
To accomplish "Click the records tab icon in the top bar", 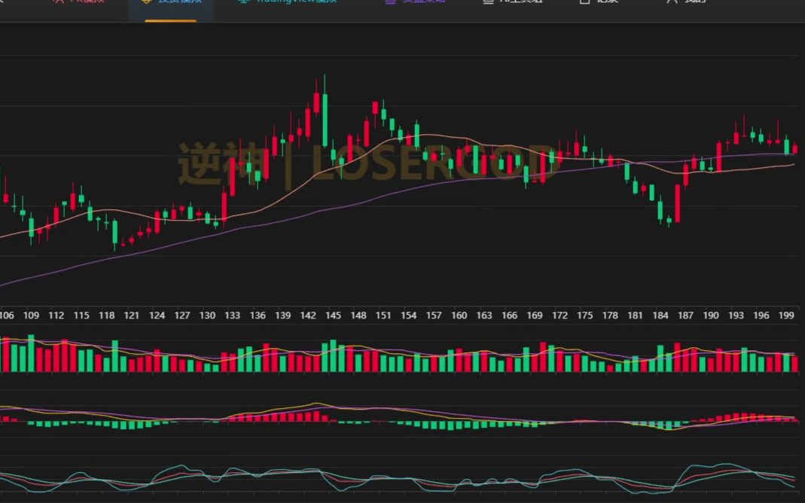I will coord(585,2).
